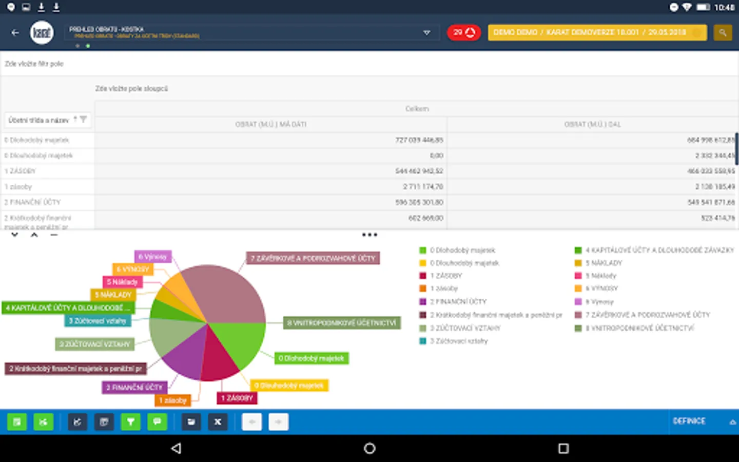Select the 'Celkem' column header
The width and height of the screenshot is (739, 462).
pos(417,108)
